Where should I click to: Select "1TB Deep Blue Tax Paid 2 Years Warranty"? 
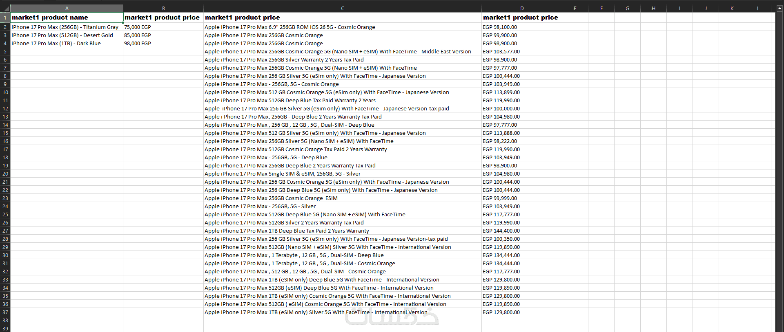click(x=343, y=231)
